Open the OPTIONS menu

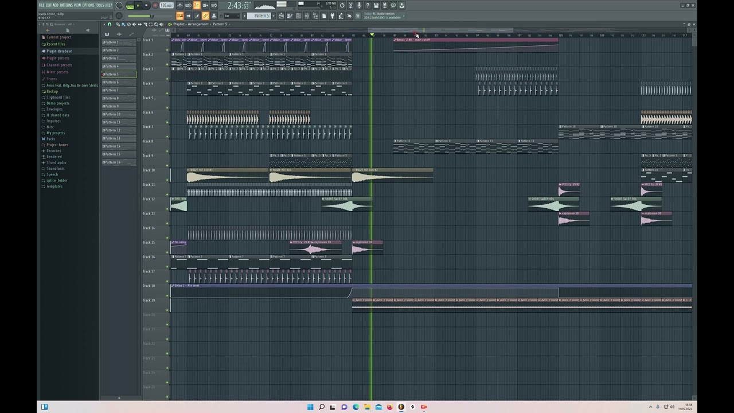(x=88, y=5)
